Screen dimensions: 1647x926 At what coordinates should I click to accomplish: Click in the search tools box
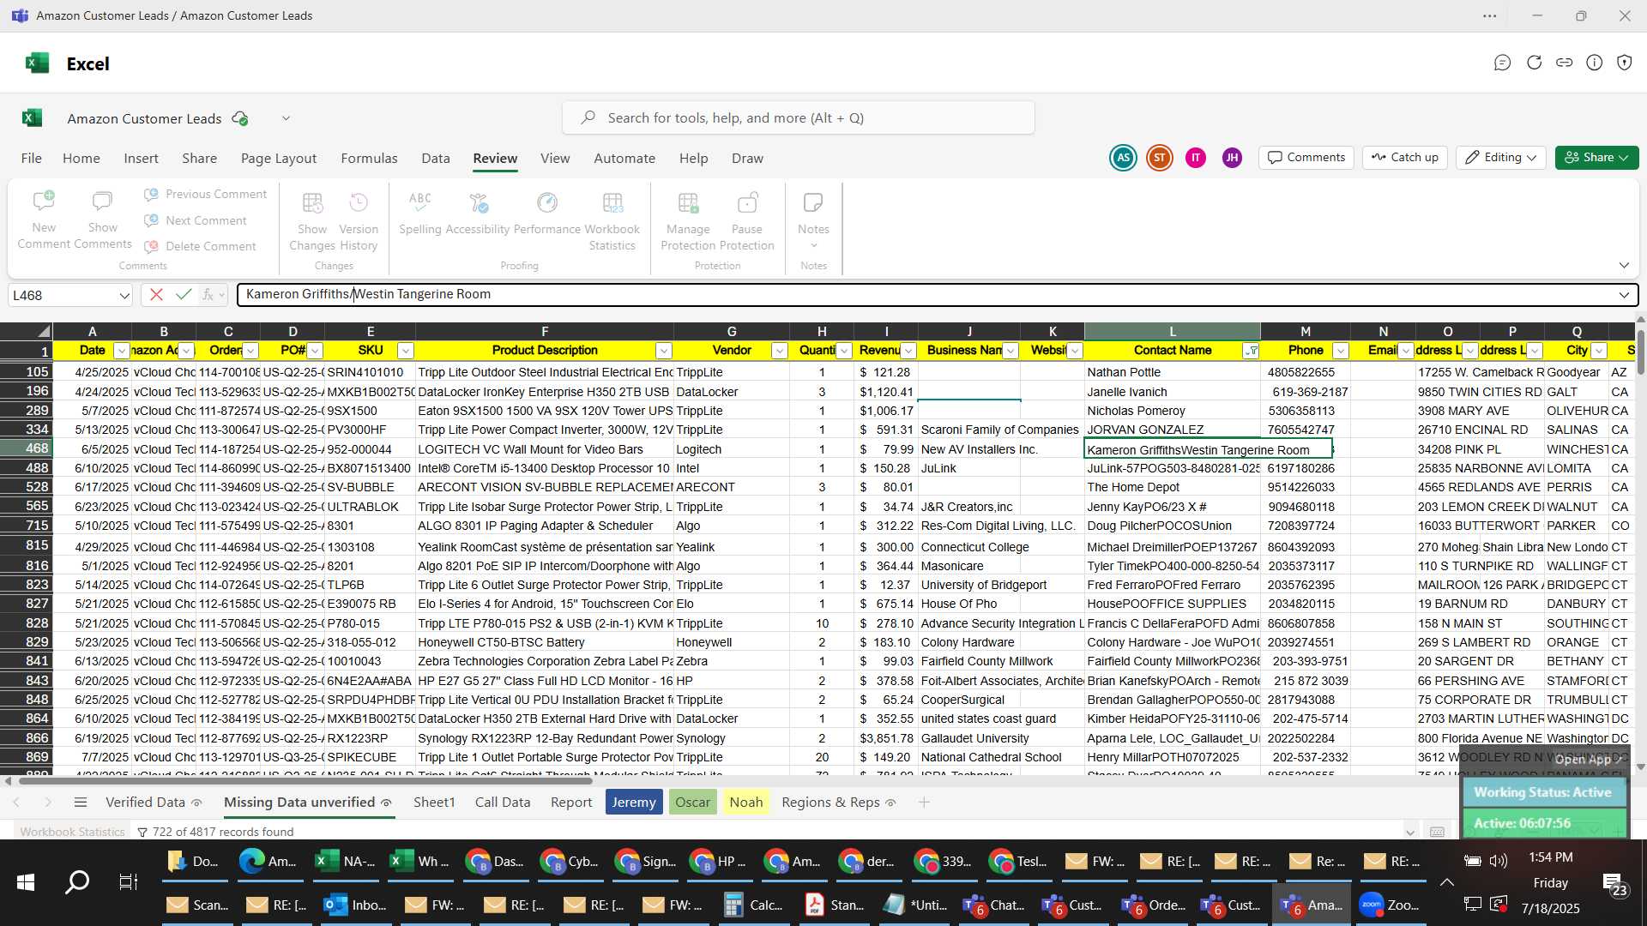(x=799, y=118)
